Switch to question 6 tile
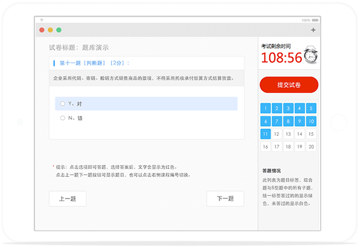Screen dimensions: 359x247 coord(266,121)
